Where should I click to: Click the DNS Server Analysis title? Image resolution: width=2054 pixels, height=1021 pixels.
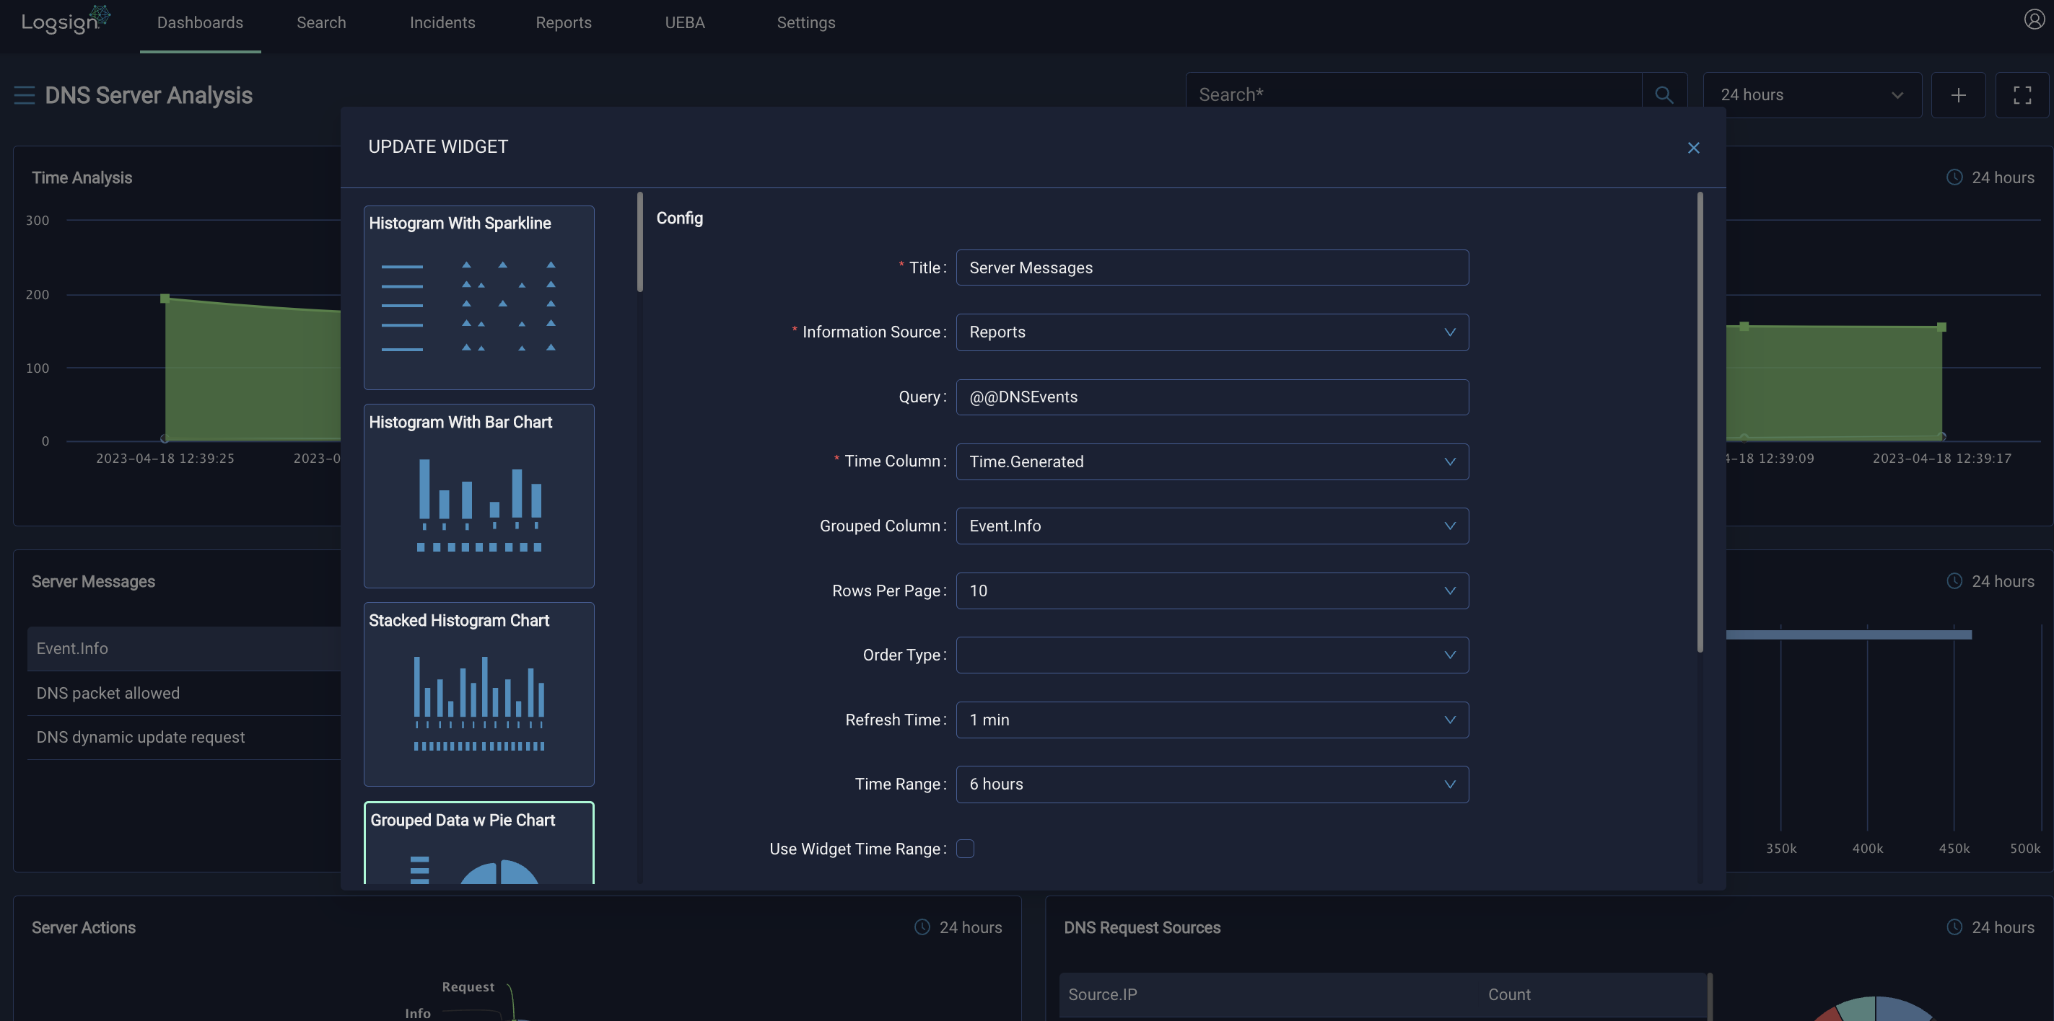(148, 96)
